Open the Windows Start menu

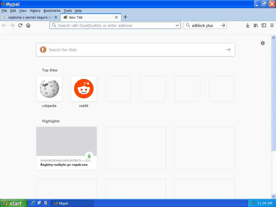point(14,203)
